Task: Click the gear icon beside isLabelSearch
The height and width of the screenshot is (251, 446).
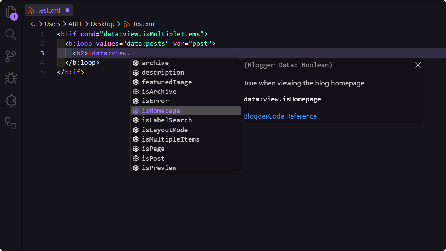Action: point(136,120)
